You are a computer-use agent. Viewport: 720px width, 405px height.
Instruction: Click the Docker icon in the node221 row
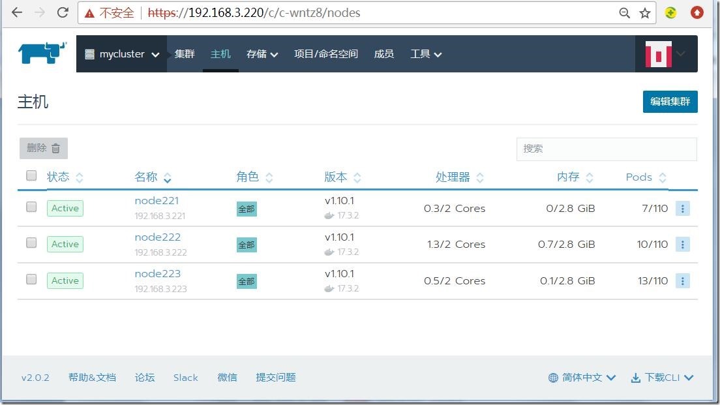pyautogui.click(x=329, y=215)
